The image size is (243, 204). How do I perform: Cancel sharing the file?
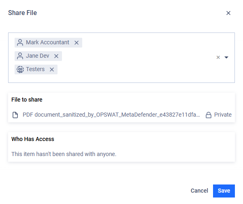tap(199, 191)
